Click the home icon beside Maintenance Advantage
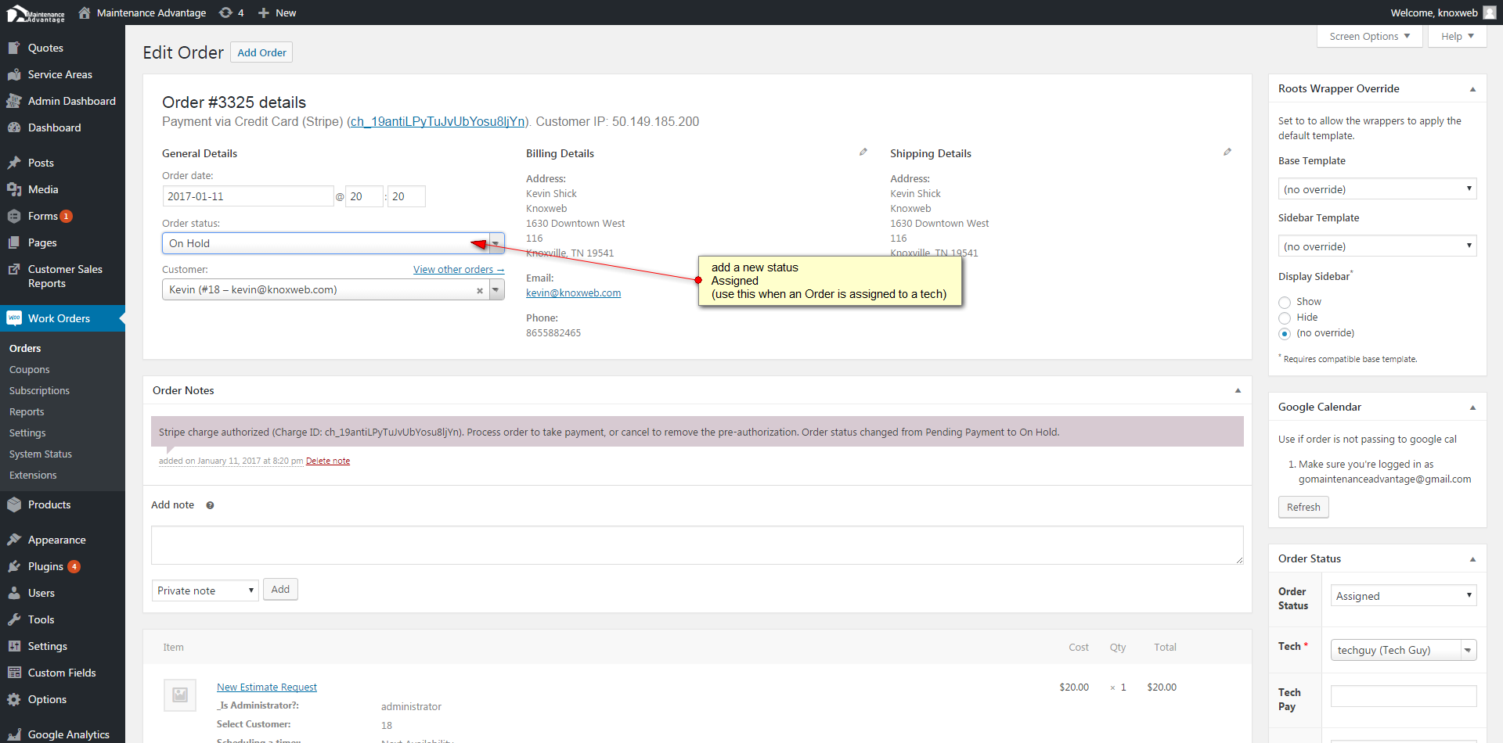The height and width of the screenshot is (743, 1503). click(x=85, y=13)
